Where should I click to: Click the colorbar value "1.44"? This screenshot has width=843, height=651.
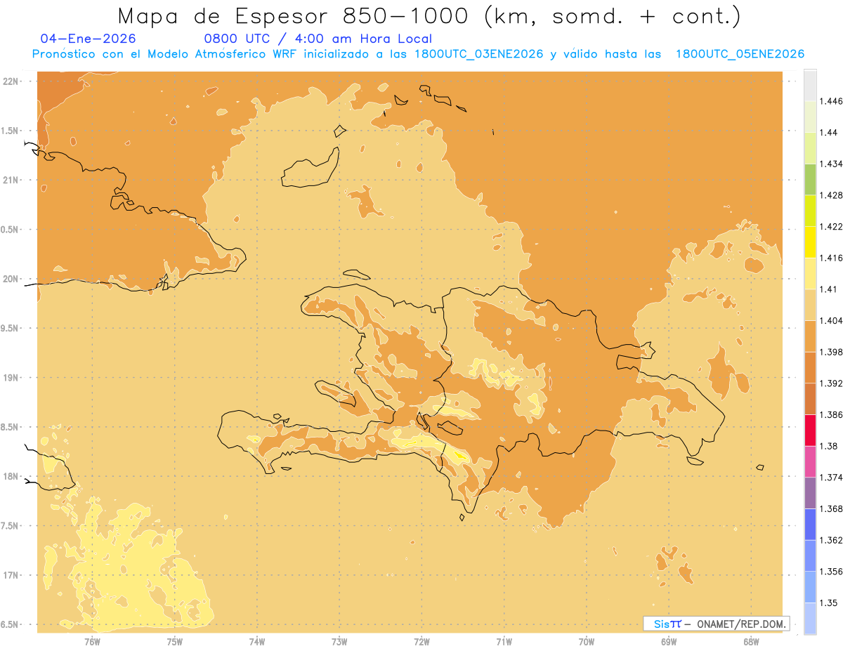[x=830, y=133]
